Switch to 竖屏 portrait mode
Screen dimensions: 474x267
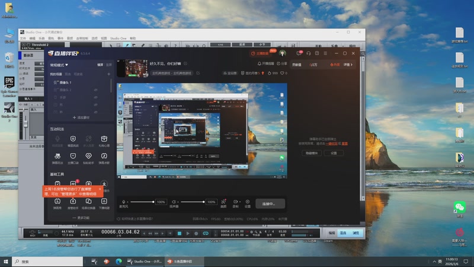click(x=108, y=65)
